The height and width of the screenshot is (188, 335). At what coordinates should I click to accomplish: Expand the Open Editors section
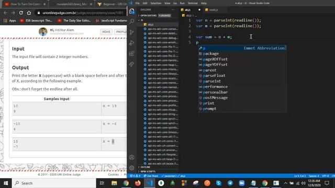pyautogui.click(x=155, y=16)
